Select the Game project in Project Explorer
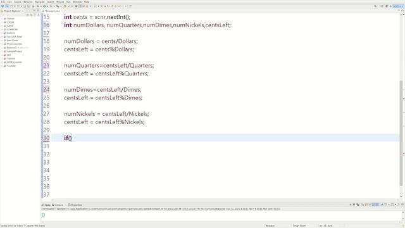 (x=10, y=26)
